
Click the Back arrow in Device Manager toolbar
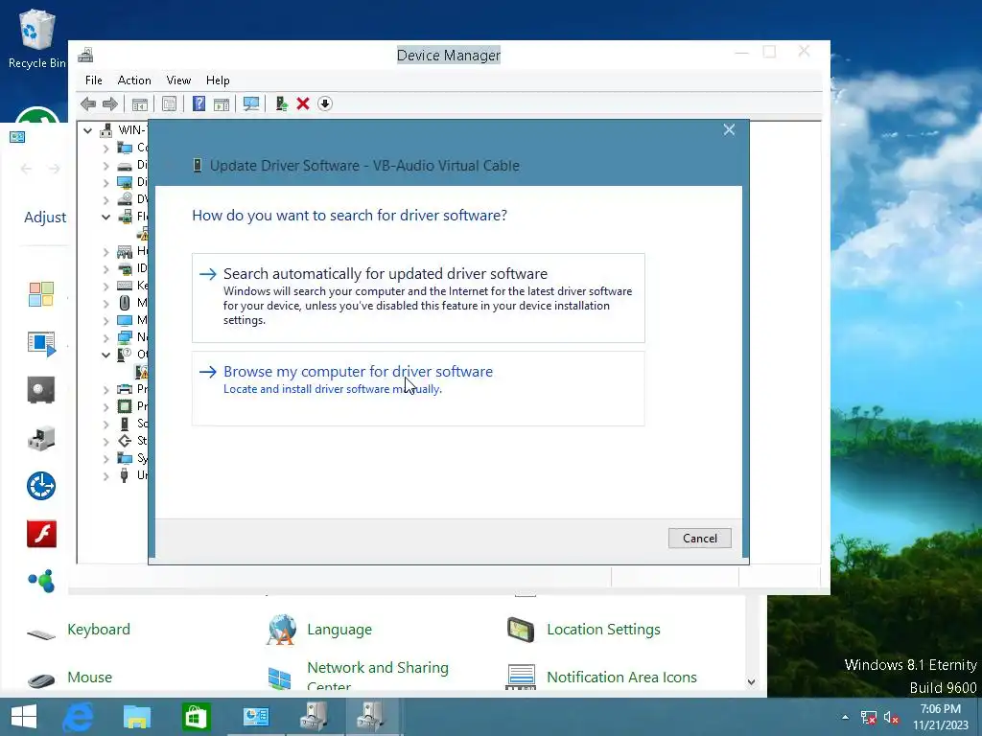click(x=88, y=103)
